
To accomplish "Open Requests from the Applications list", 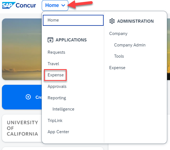I will tap(56, 52).
